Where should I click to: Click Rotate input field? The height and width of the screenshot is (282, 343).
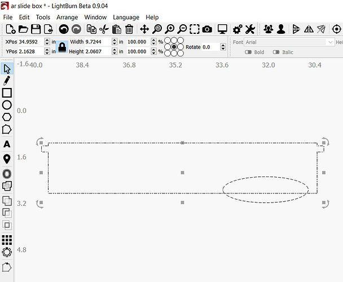211,47
